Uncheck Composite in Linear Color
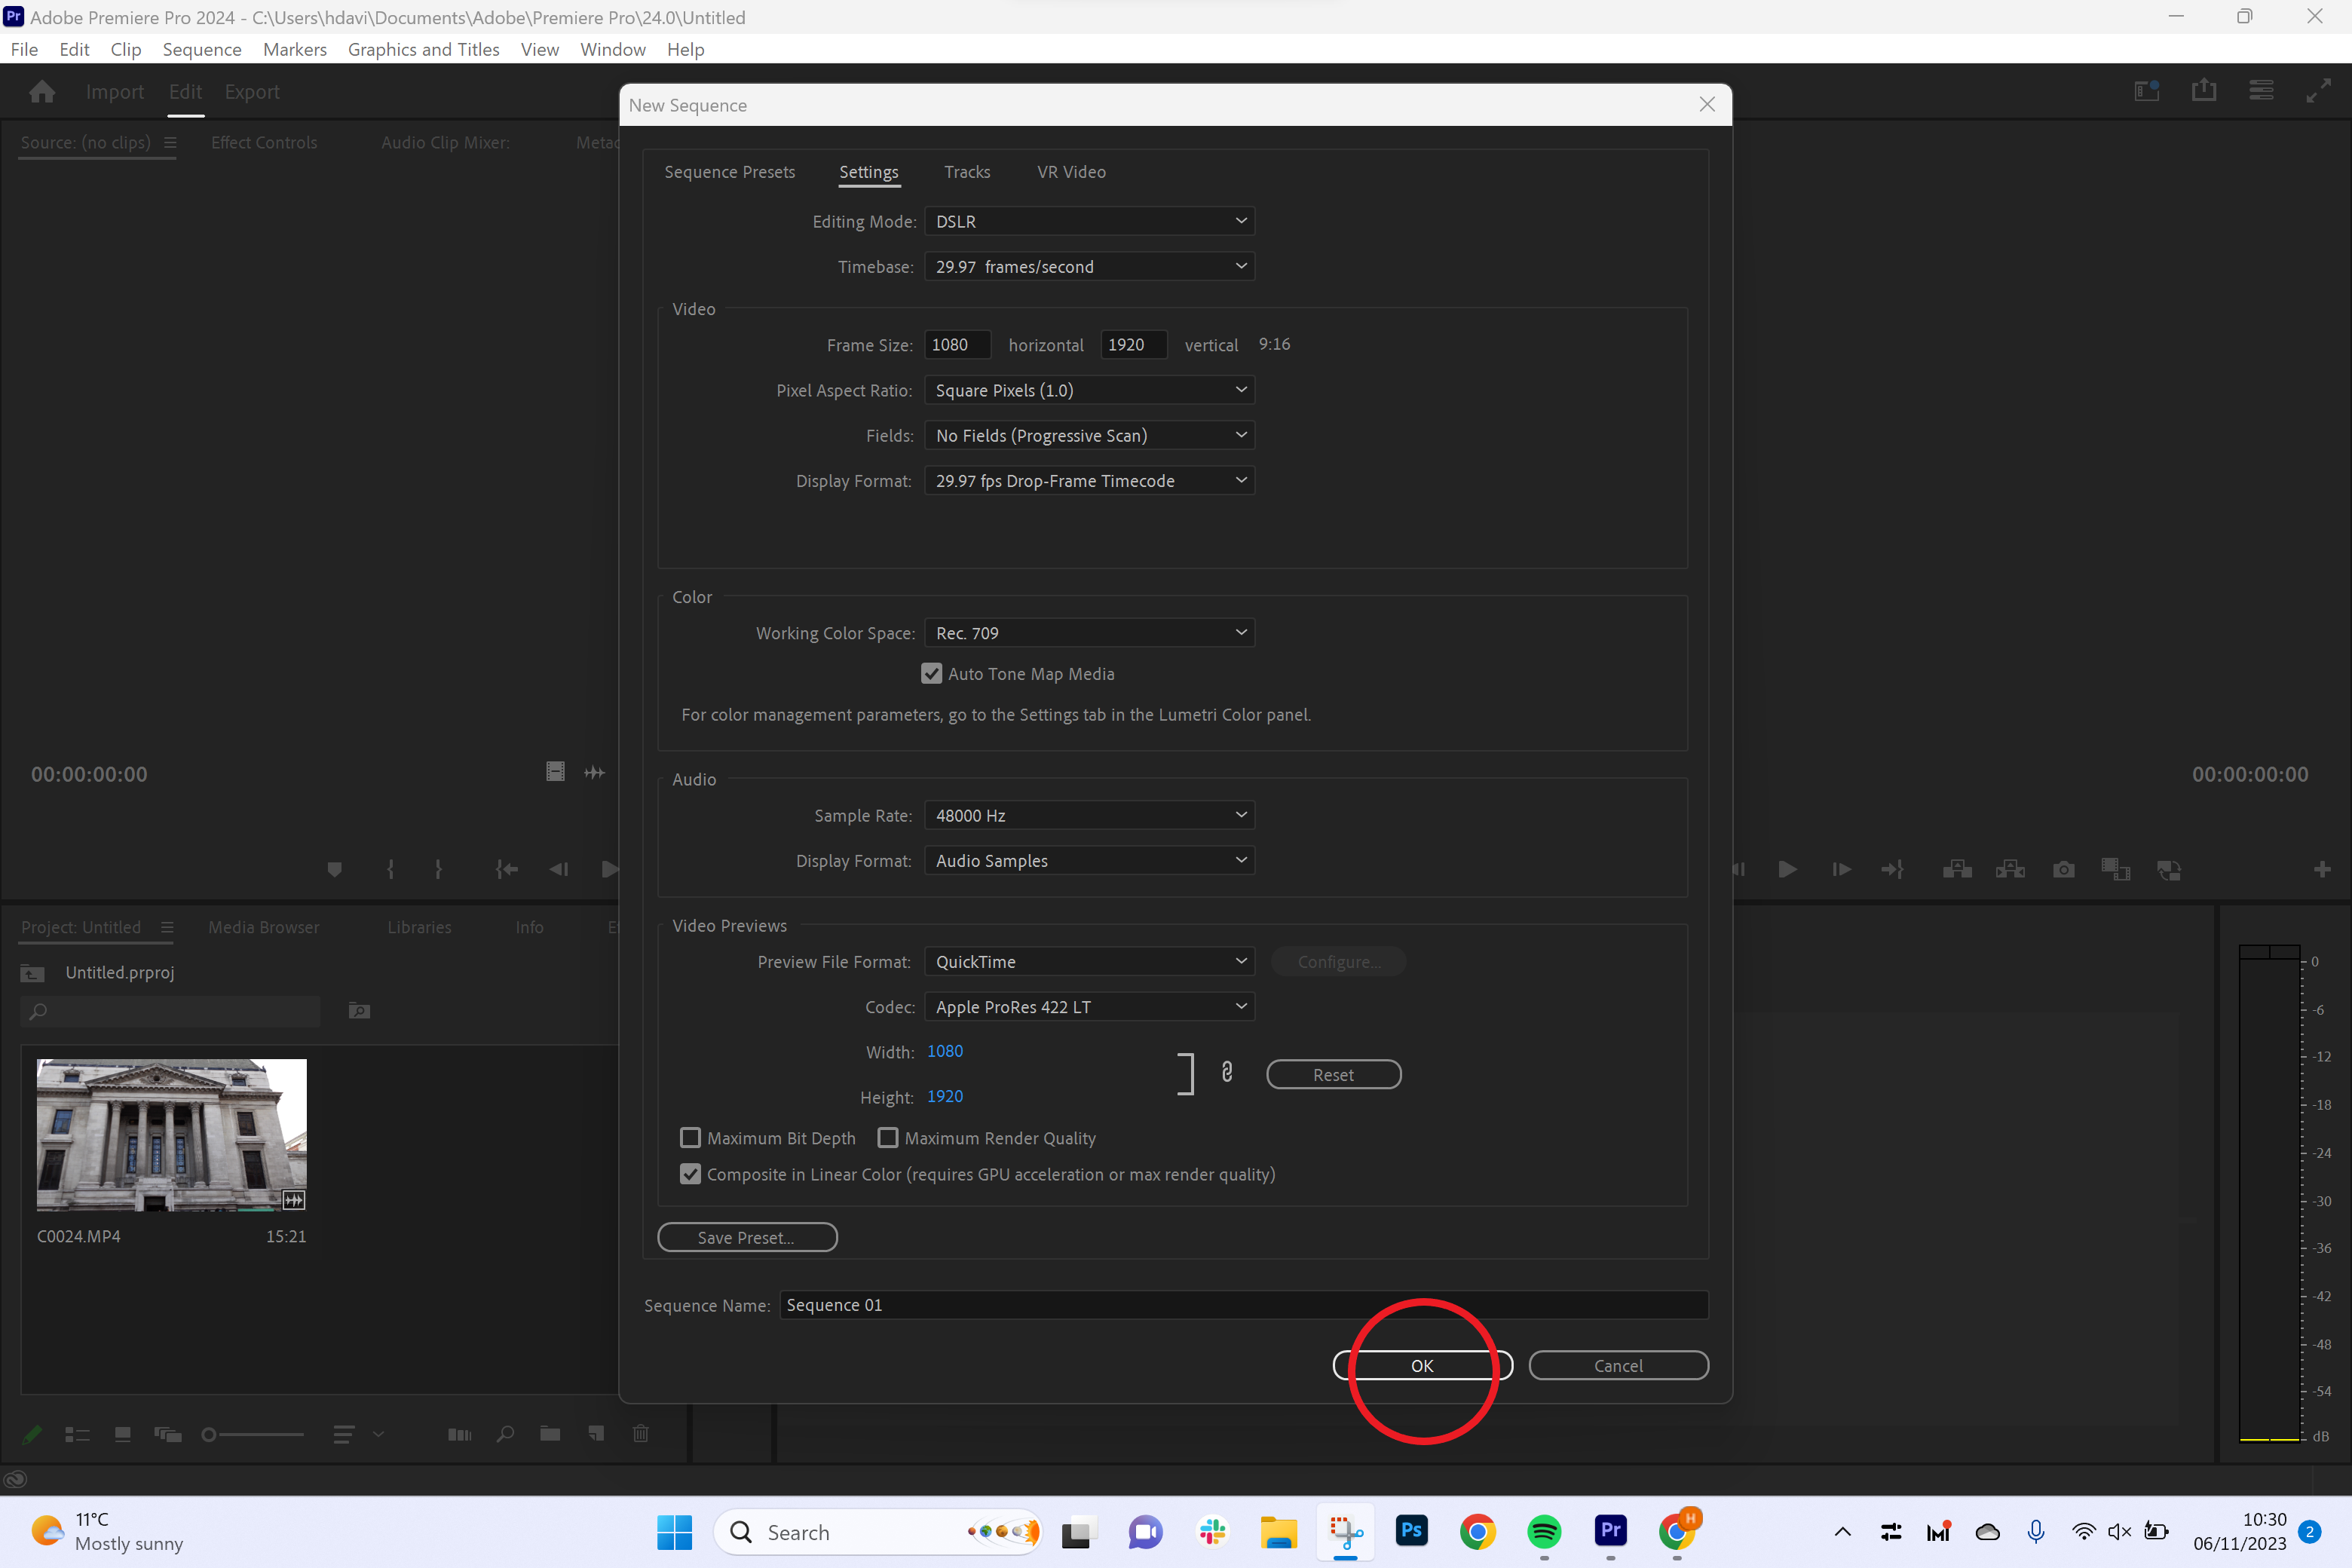Image resolution: width=2352 pixels, height=1568 pixels. [690, 1174]
